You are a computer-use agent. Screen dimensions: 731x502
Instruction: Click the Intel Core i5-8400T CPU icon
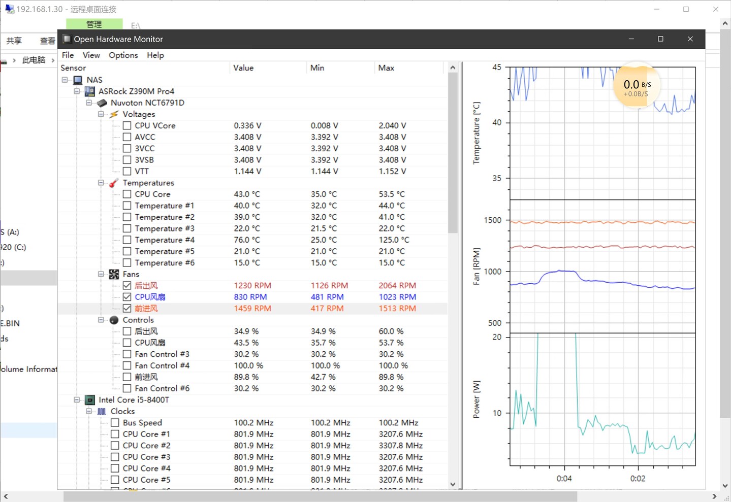pyautogui.click(x=90, y=400)
